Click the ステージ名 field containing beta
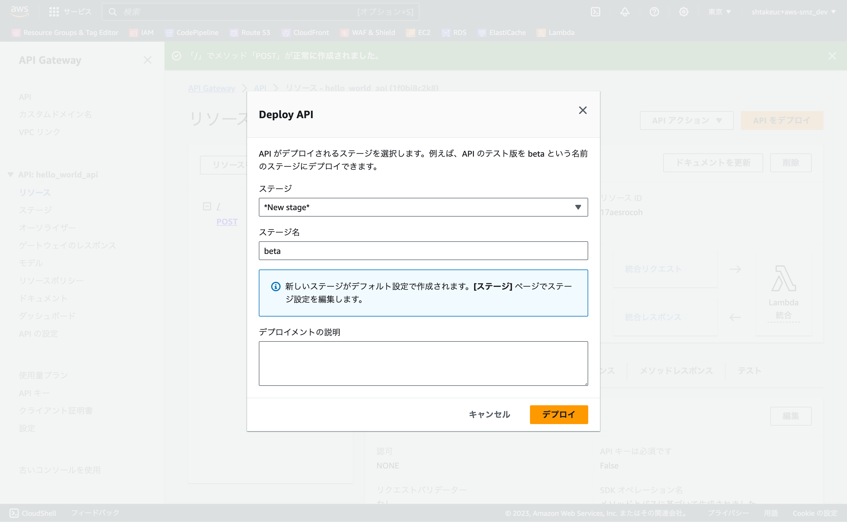 click(x=423, y=250)
